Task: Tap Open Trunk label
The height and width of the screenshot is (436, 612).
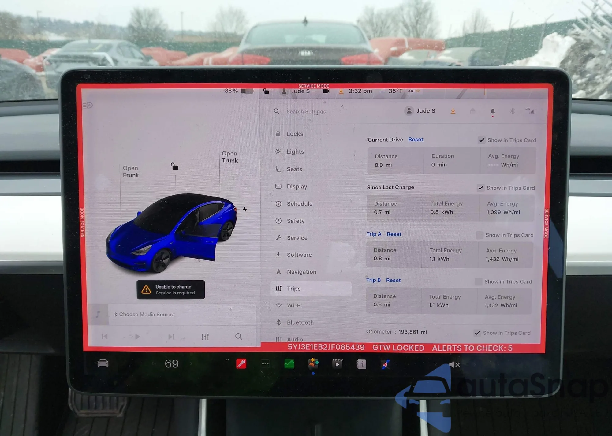Action: pyautogui.click(x=229, y=157)
